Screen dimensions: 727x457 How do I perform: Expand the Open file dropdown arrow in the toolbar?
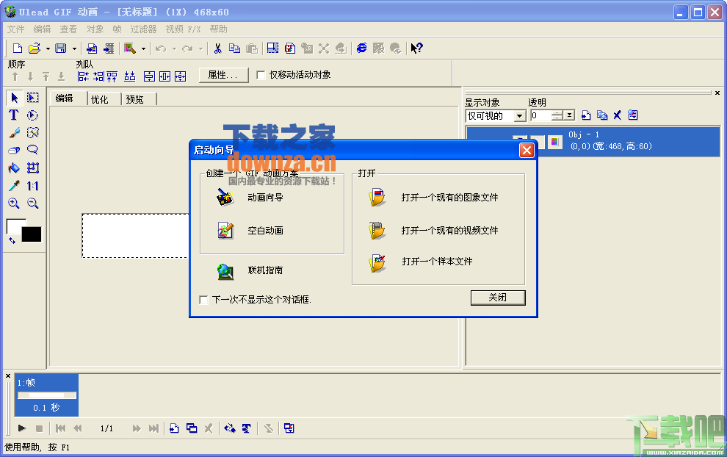pos(48,48)
